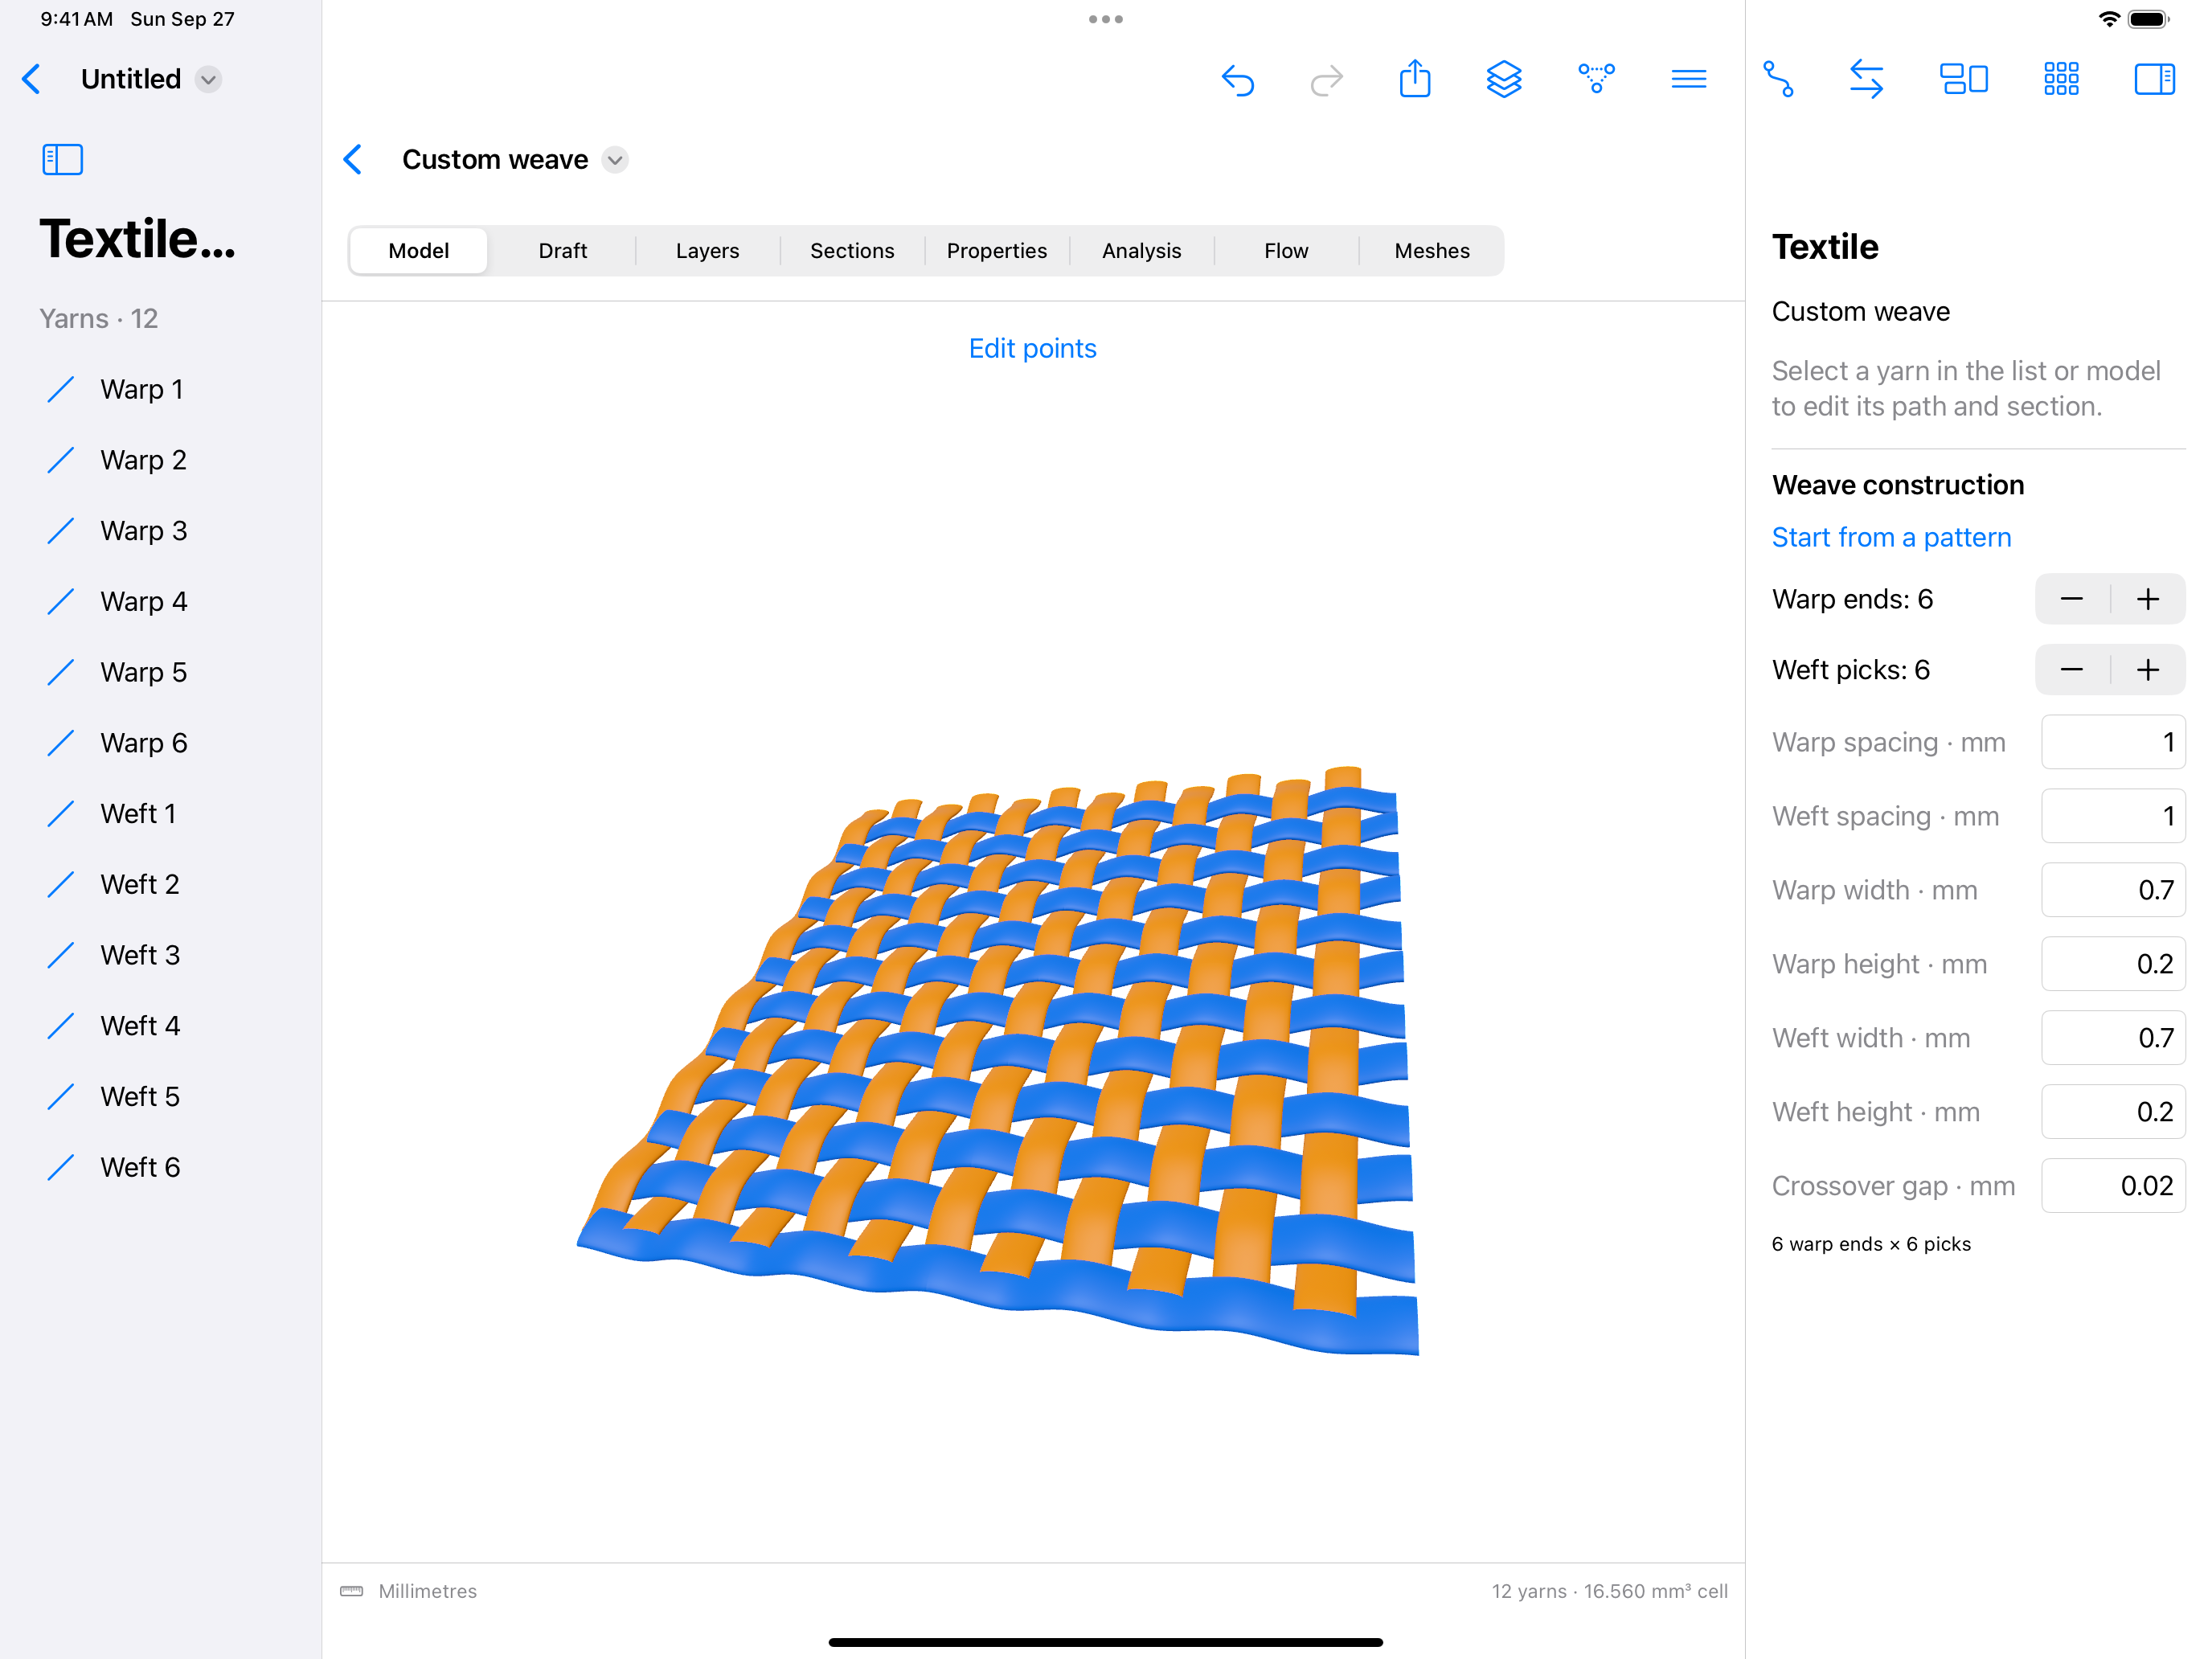The height and width of the screenshot is (1659, 2212).
Task: Toggle the right inspector panel icon
Action: tap(2154, 79)
